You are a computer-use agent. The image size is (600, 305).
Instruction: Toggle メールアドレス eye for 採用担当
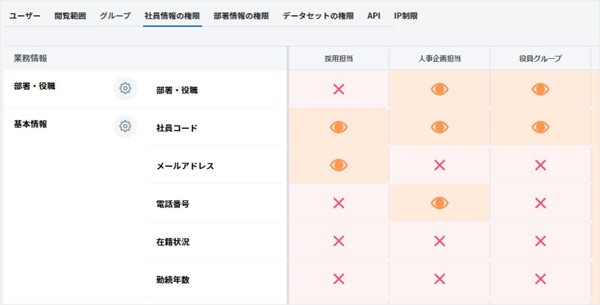tap(339, 165)
